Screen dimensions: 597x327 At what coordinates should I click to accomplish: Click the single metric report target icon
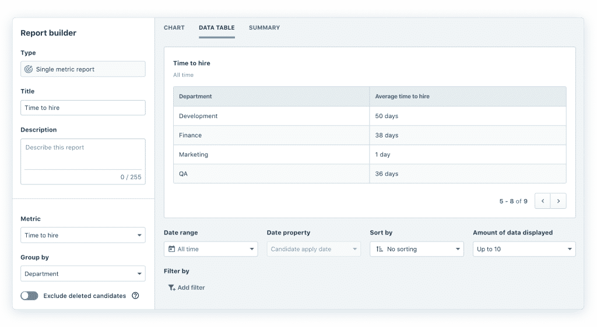(29, 69)
